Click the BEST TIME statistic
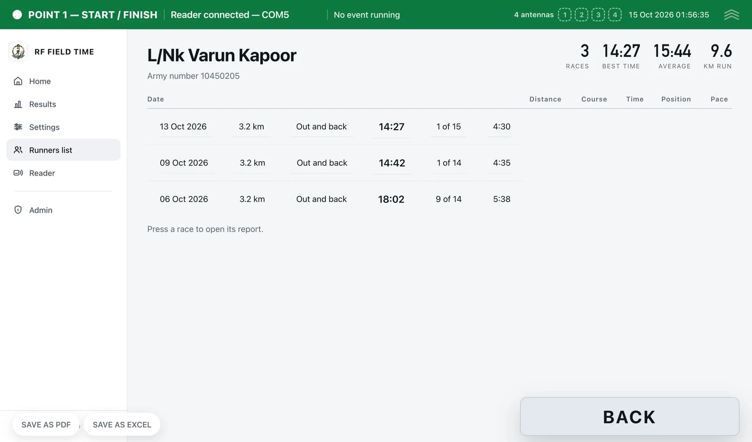Viewport: 752px width, 442px height. (x=621, y=56)
